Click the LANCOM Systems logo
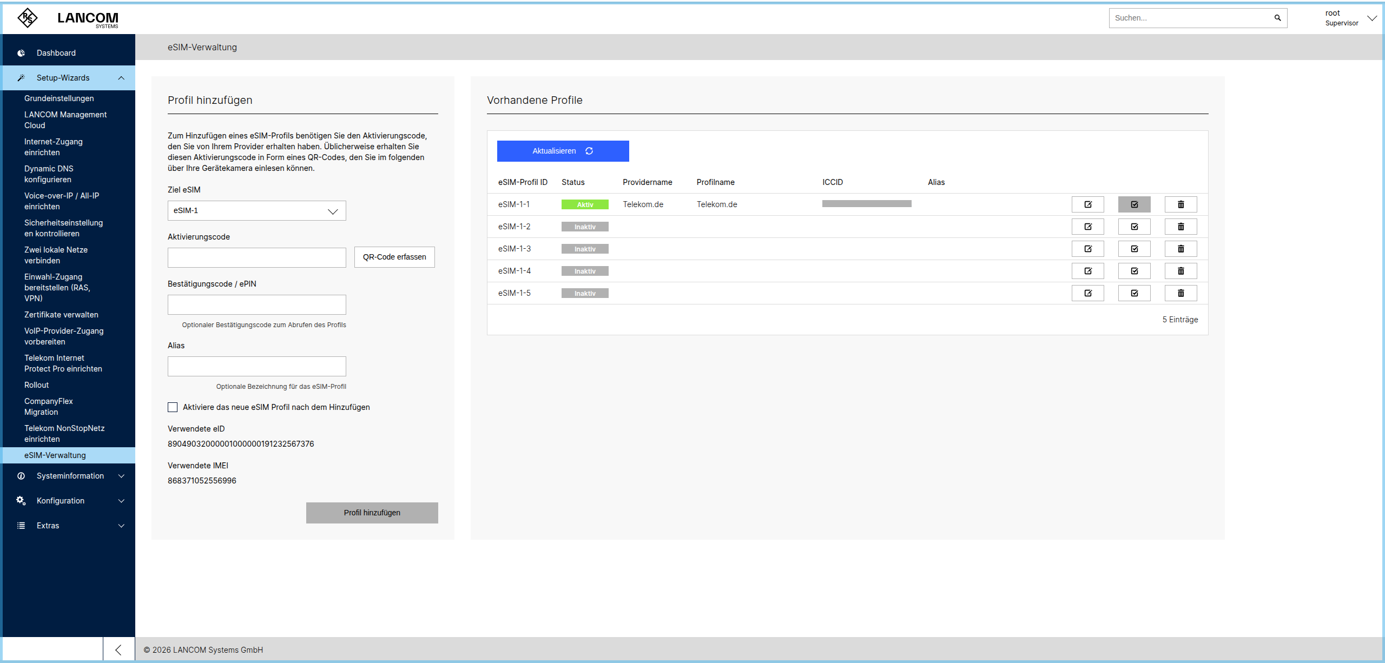The height and width of the screenshot is (663, 1385). point(68,18)
